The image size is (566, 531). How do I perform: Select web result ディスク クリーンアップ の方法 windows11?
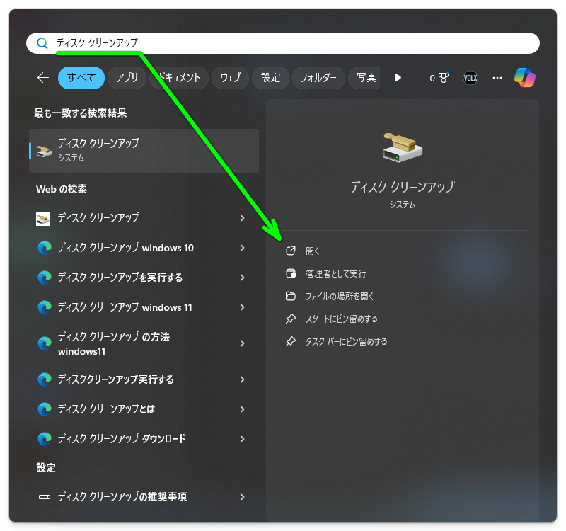point(114,343)
